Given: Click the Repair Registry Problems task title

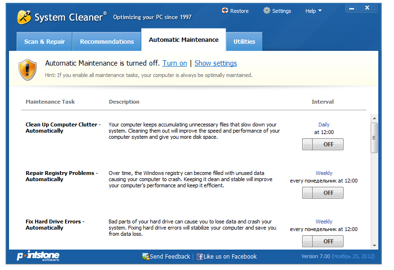Looking at the screenshot, I should click(61, 176).
